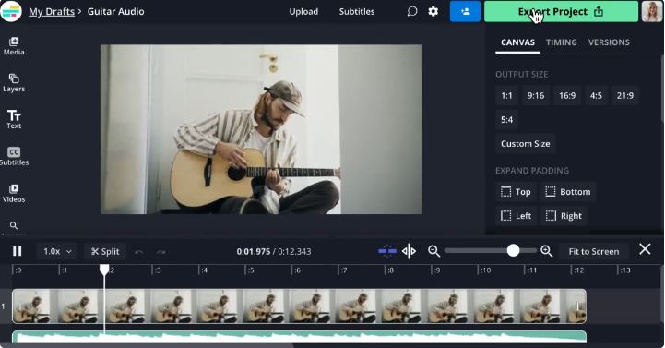Click the current time 0:01.975 display

pos(254,252)
